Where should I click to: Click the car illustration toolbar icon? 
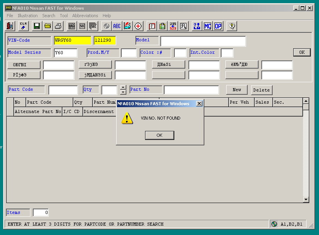tap(128, 26)
